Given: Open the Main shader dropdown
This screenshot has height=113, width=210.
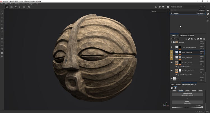Looking at the screenshot, I should tap(201, 13).
